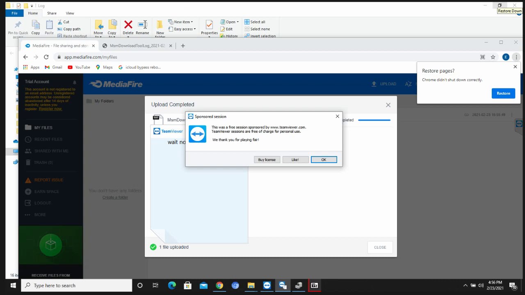
Task: Select the View ribbon tab
Action: [70, 13]
